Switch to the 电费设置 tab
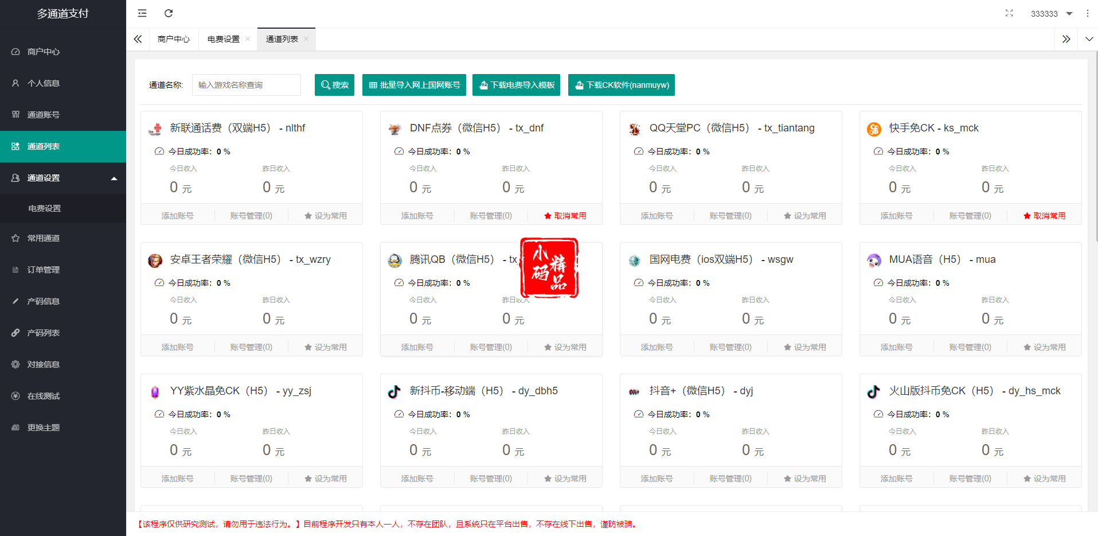Screen dimensions: 1098x536 [224, 39]
